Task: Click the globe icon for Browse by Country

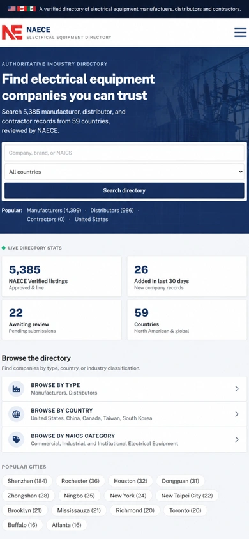Action: tap(16, 414)
